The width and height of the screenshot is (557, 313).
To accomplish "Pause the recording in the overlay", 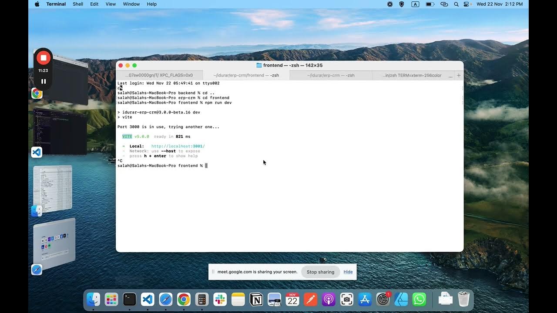I will 44,81.
